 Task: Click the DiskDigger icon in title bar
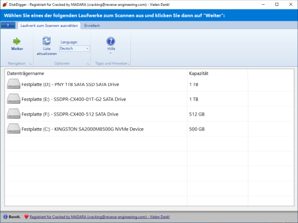coord(5,4)
